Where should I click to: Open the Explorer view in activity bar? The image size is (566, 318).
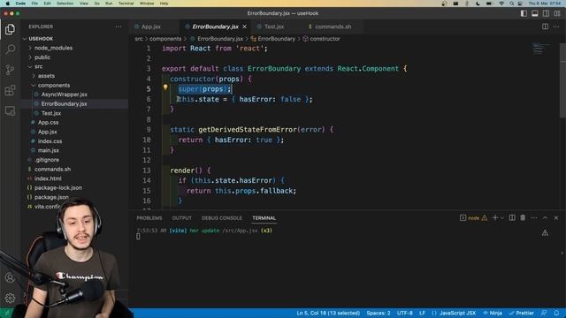pos(10,29)
